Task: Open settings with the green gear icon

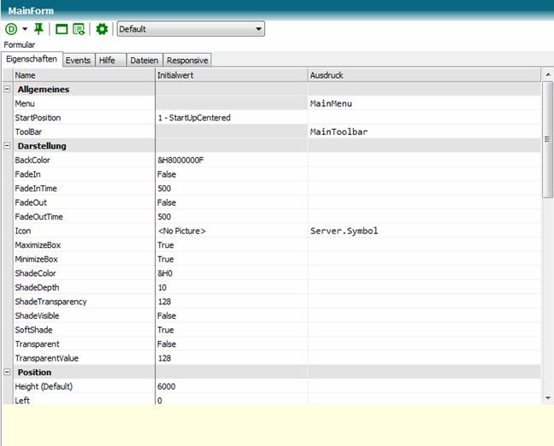Action: coord(102,29)
